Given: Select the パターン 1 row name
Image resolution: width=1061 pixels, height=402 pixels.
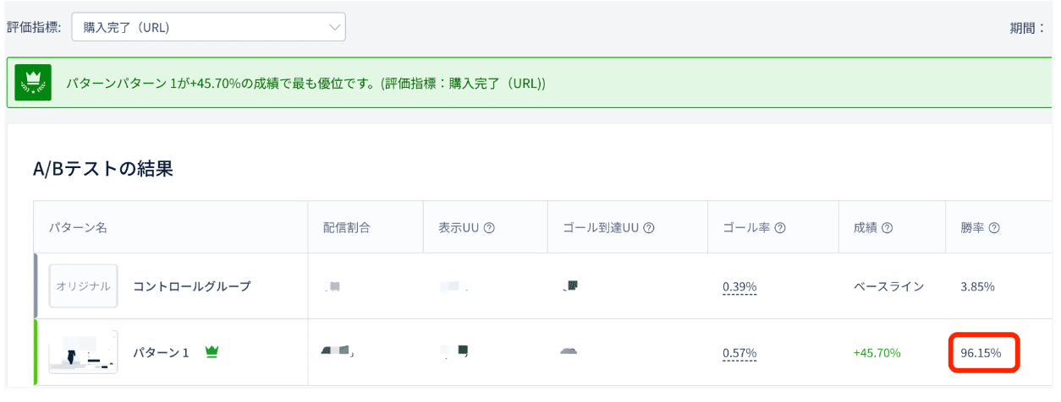Looking at the screenshot, I should [161, 352].
